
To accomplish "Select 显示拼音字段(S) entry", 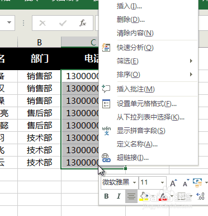I will pos(148,131).
